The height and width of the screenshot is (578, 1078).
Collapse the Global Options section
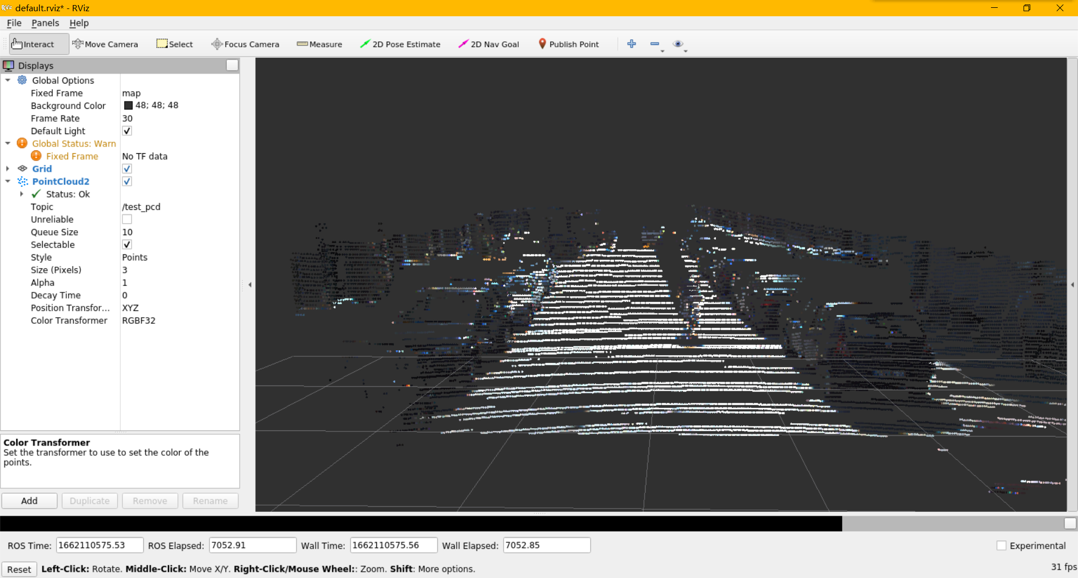[x=8, y=80]
